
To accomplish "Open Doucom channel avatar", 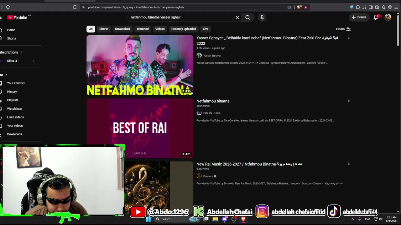I will [199, 176].
